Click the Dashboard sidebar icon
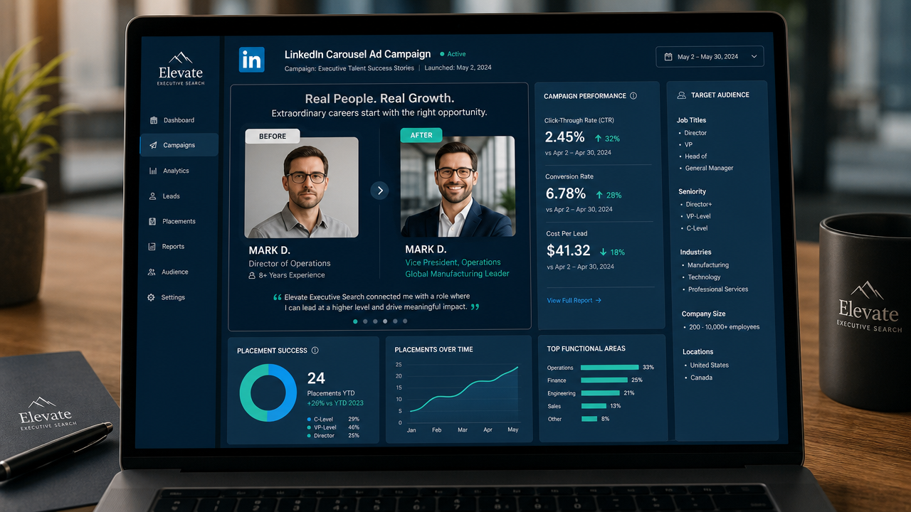 (x=154, y=120)
